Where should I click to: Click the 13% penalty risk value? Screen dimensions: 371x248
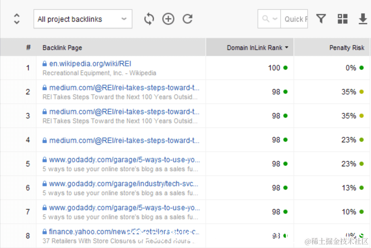349,188
